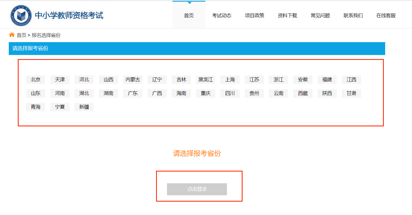
Task: Pick 广东 province option
Action: 133,93
